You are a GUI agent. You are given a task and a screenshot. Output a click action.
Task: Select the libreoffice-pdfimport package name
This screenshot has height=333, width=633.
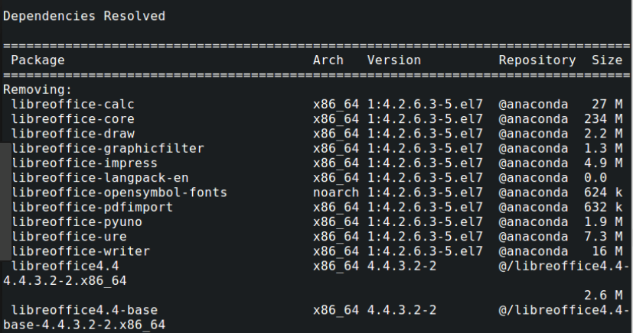click(92, 207)
